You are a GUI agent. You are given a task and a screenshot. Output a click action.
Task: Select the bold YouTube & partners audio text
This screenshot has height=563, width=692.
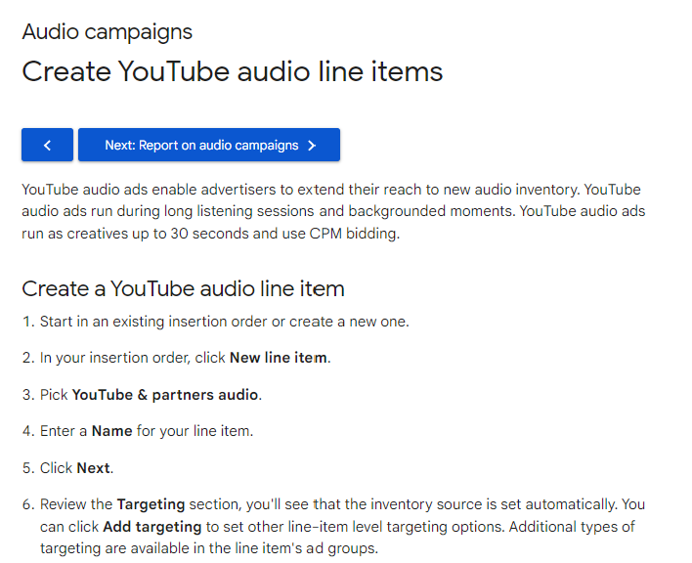point(165,395)
